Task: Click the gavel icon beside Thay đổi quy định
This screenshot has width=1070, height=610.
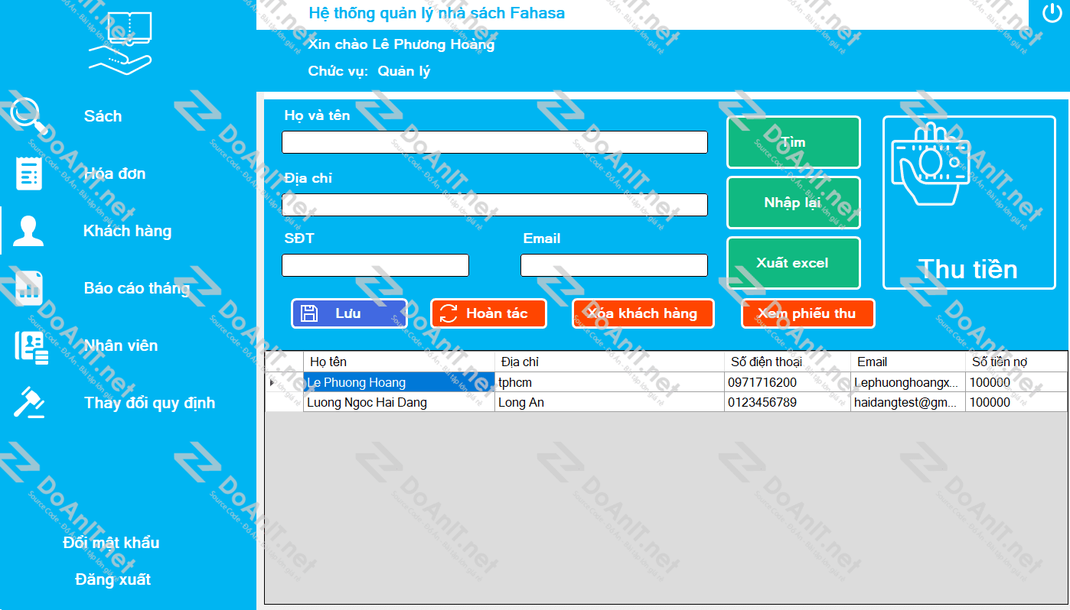Action: (30, 402)
